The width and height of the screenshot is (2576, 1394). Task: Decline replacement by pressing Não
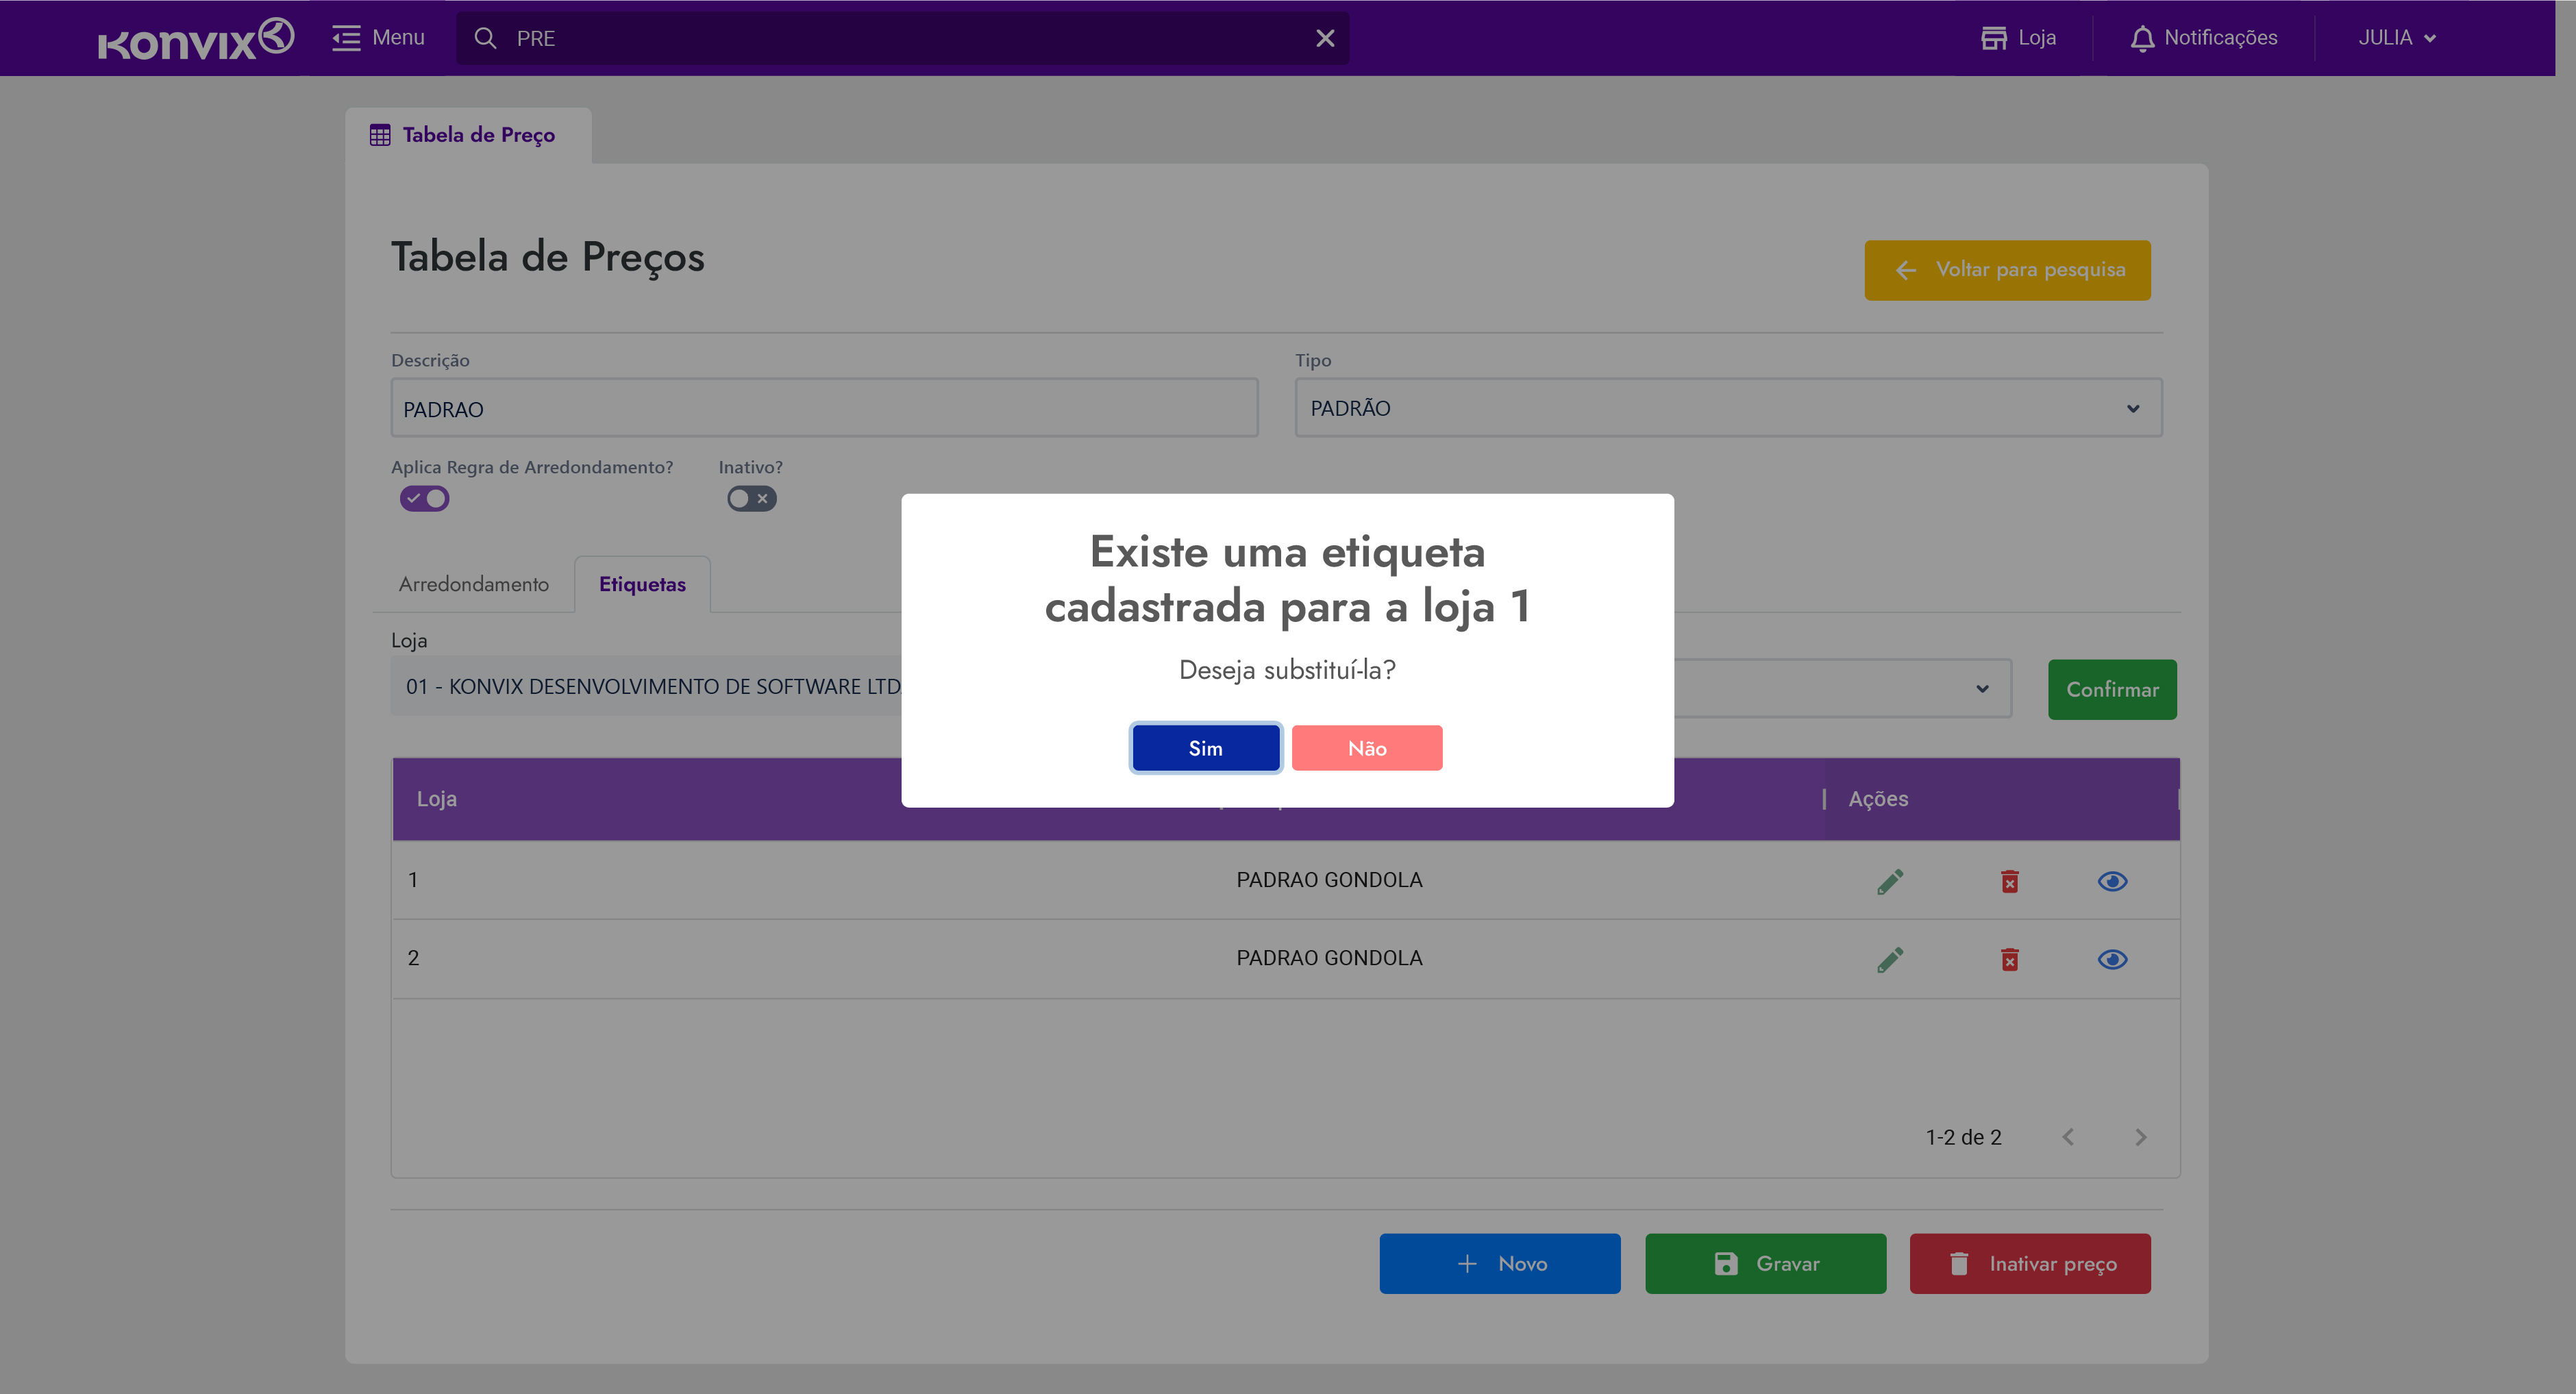pyautogui.click(x=1366, y=748)
